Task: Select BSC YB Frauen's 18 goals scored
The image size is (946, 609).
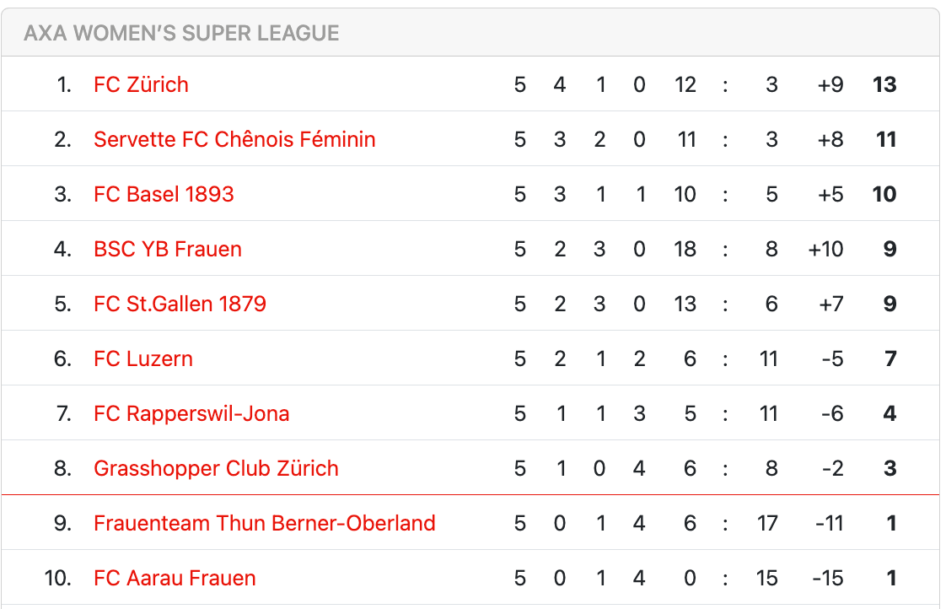Action: coord(685,249)
